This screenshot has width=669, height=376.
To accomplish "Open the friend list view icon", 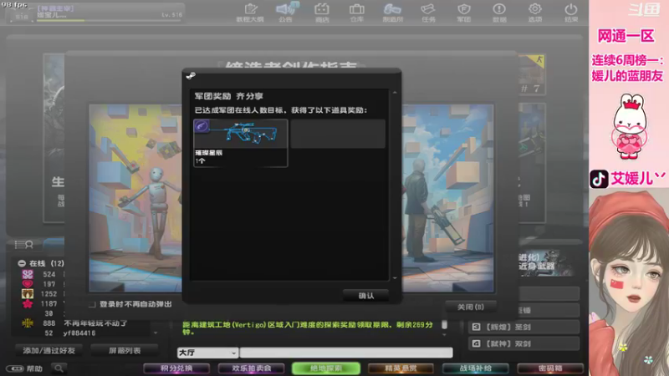I will 24,245.
